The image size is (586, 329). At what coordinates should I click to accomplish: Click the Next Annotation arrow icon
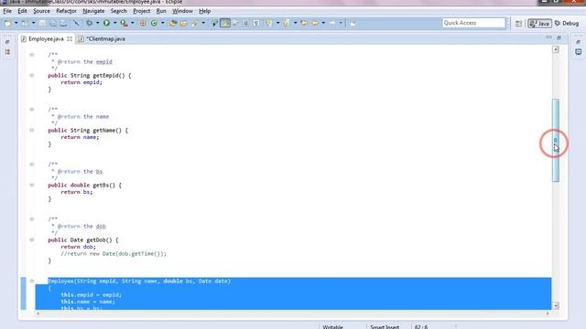(x=268, y=23)
